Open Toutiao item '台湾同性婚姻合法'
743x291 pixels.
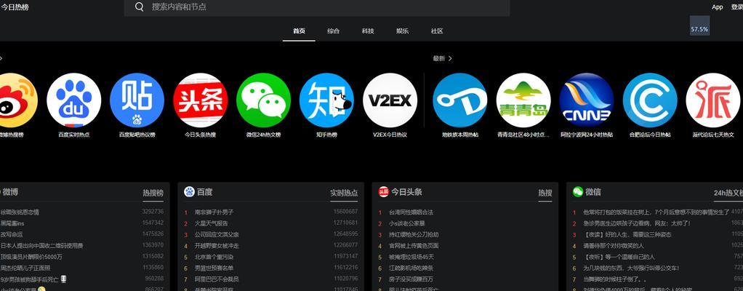click(x=411, y=212)
